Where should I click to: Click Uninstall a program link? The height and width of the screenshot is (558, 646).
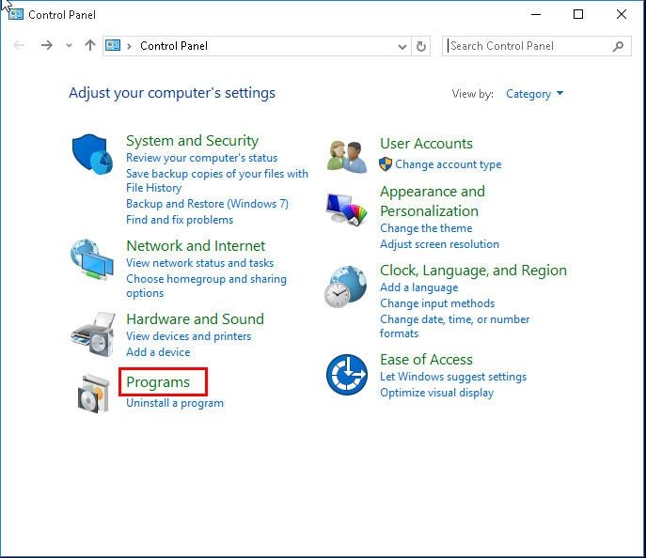(175, 403)
